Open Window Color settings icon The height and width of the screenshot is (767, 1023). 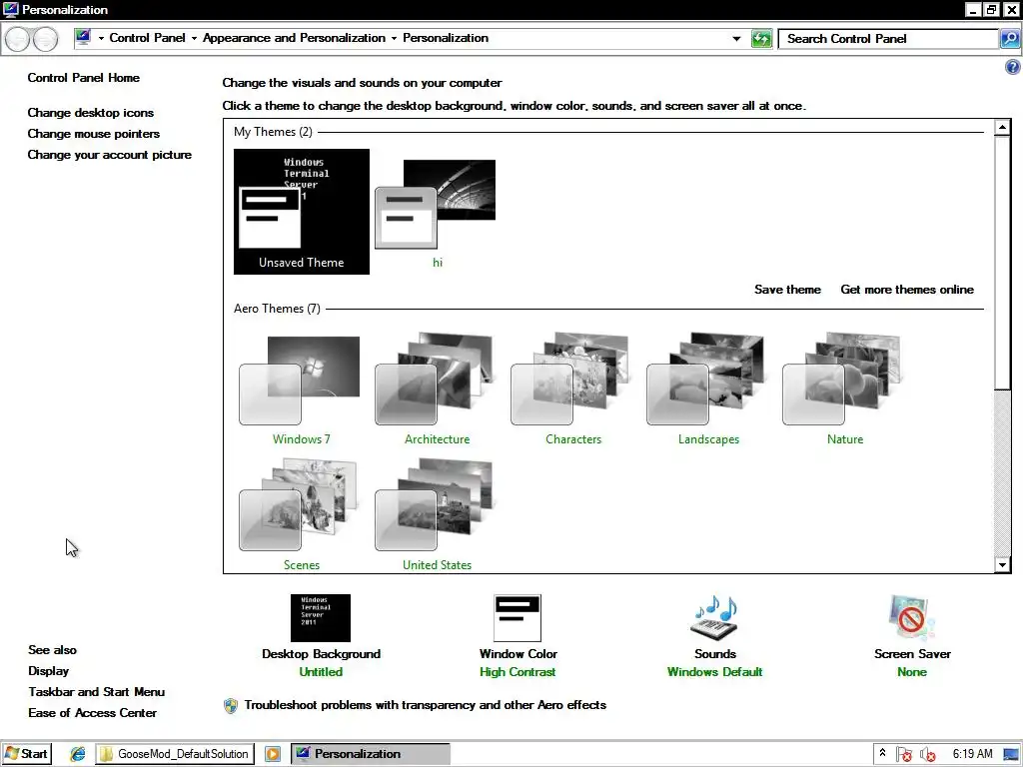point(517,617)
